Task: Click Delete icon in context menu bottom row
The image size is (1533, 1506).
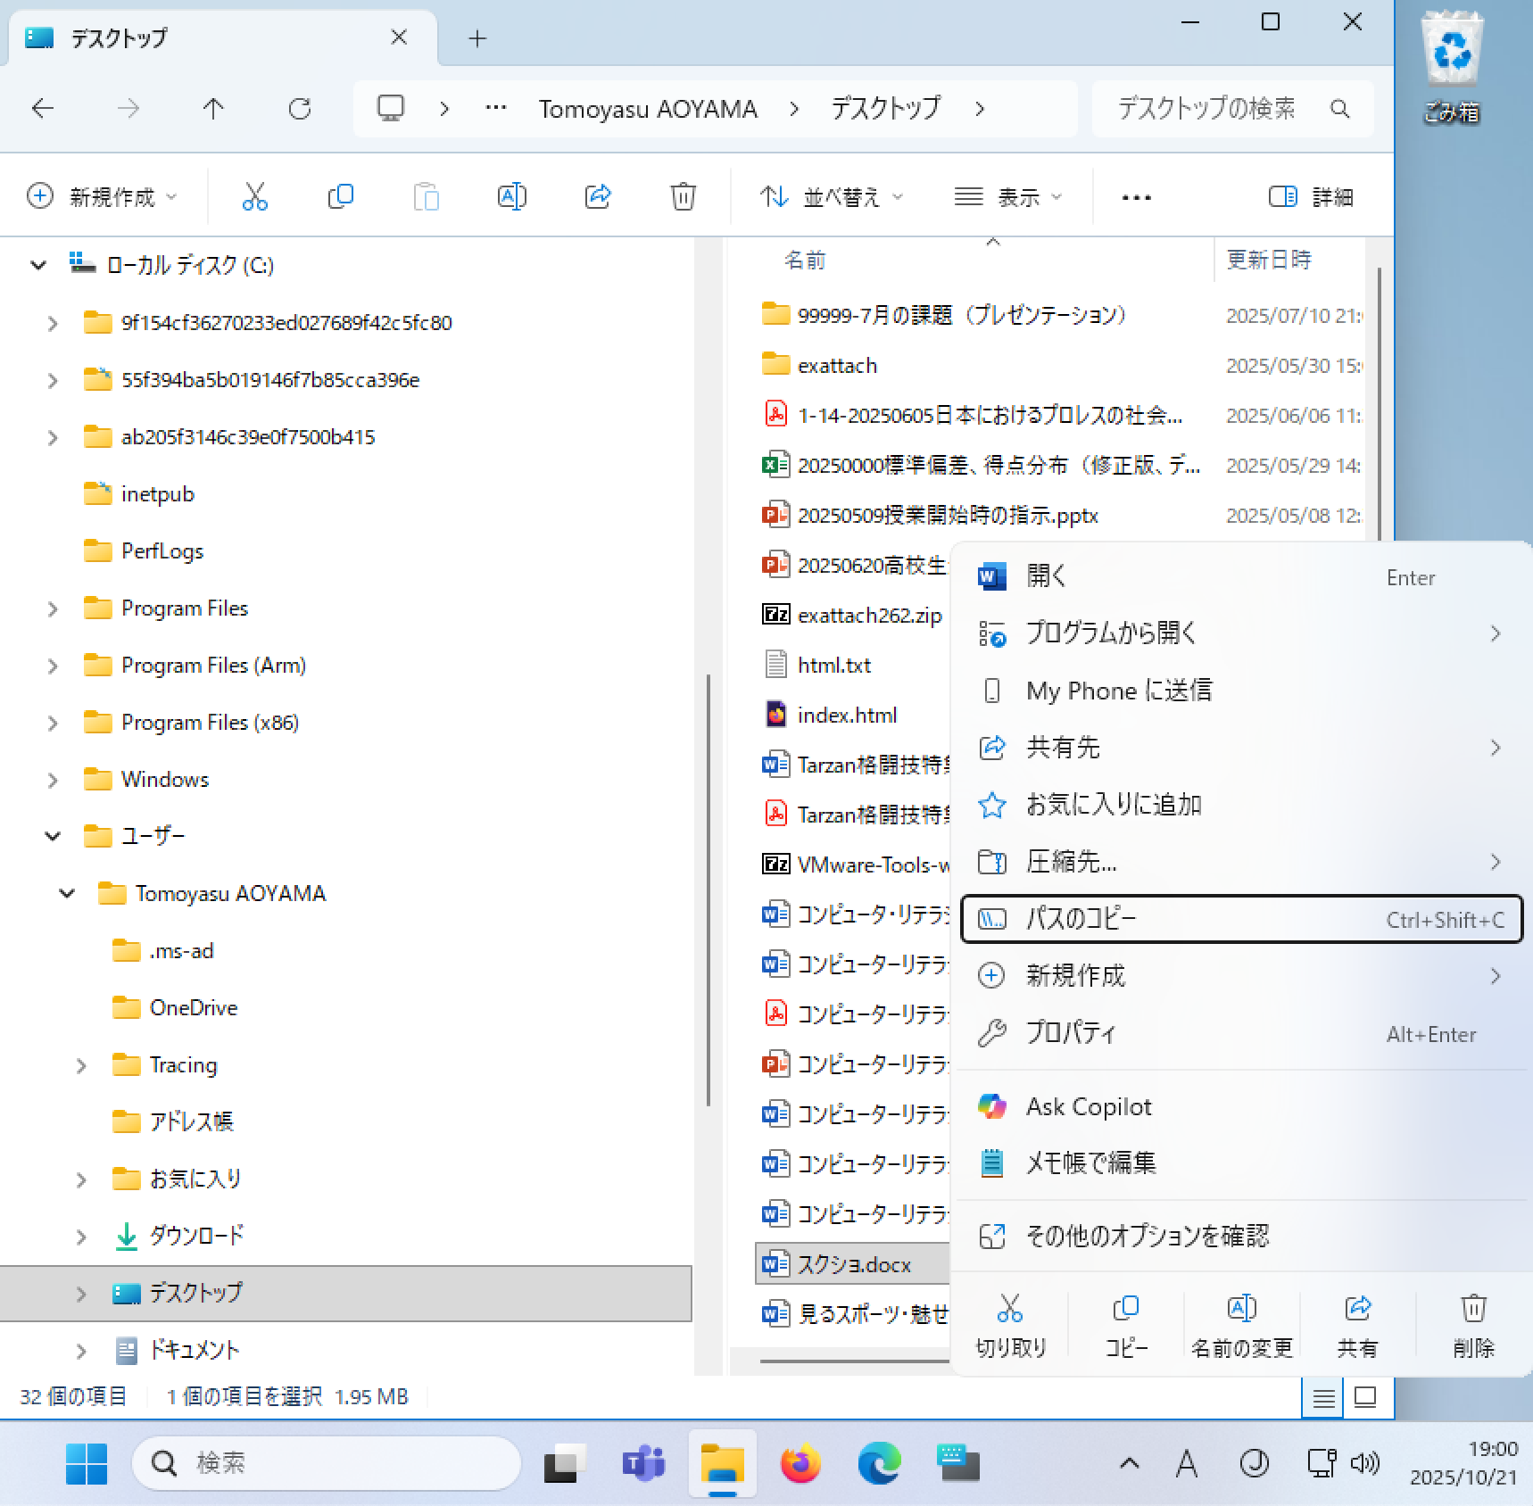Action: (1472, 1324)
